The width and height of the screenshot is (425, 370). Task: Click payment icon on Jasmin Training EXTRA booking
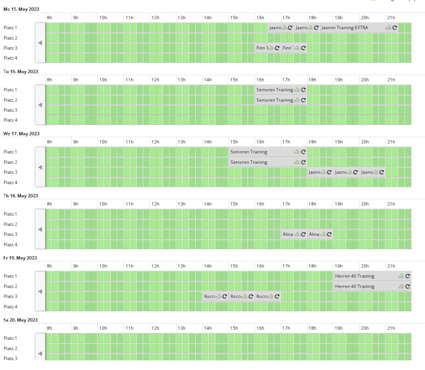[388, 28]
